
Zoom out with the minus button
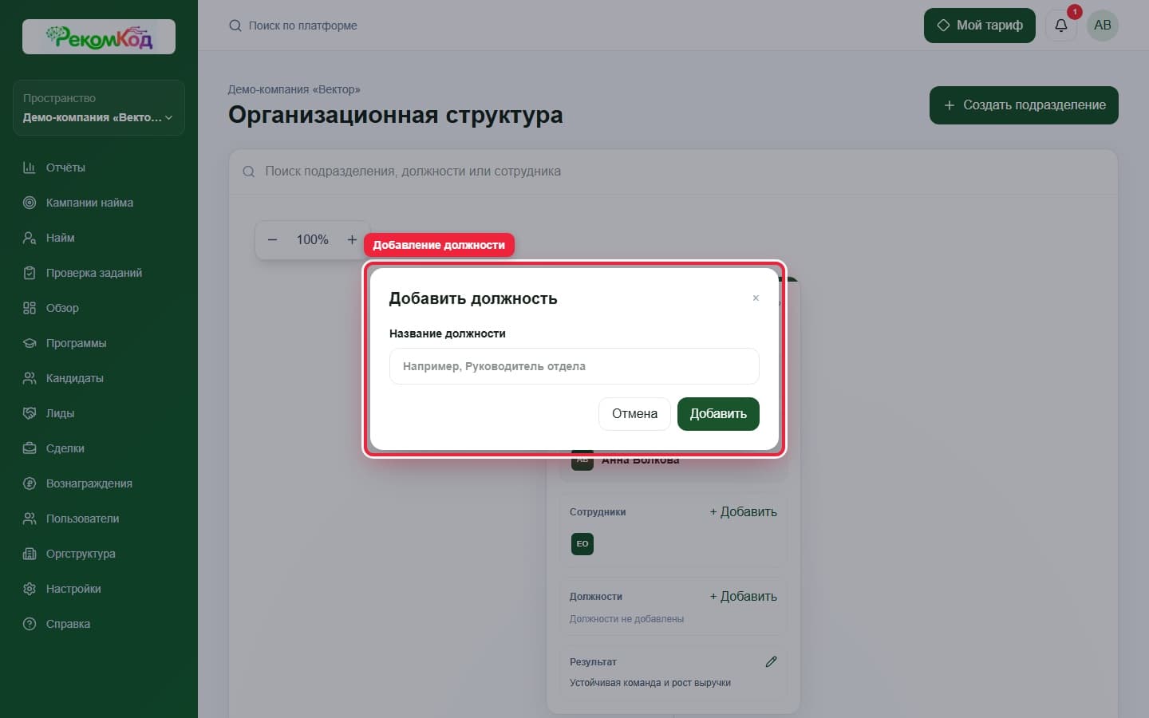272,239
